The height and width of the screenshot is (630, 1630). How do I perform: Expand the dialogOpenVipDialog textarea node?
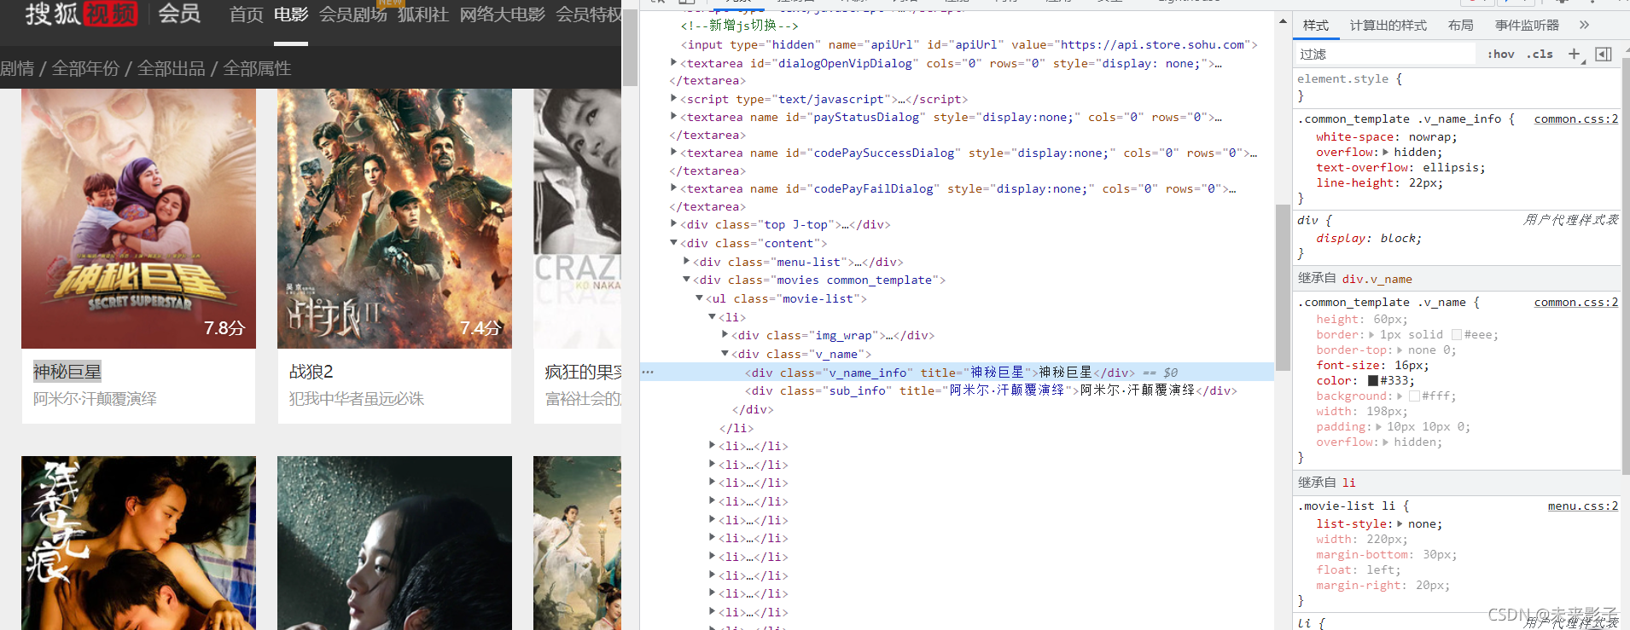(x=674, y=62)
